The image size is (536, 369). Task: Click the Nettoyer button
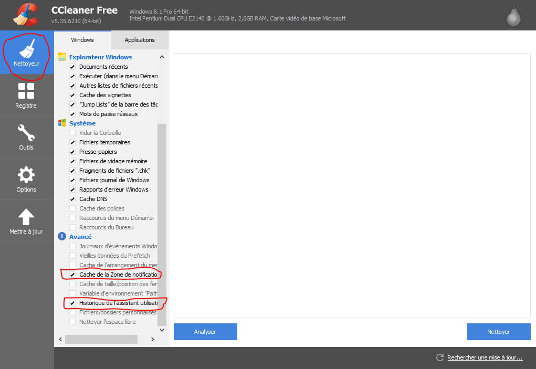coord(498,332)
